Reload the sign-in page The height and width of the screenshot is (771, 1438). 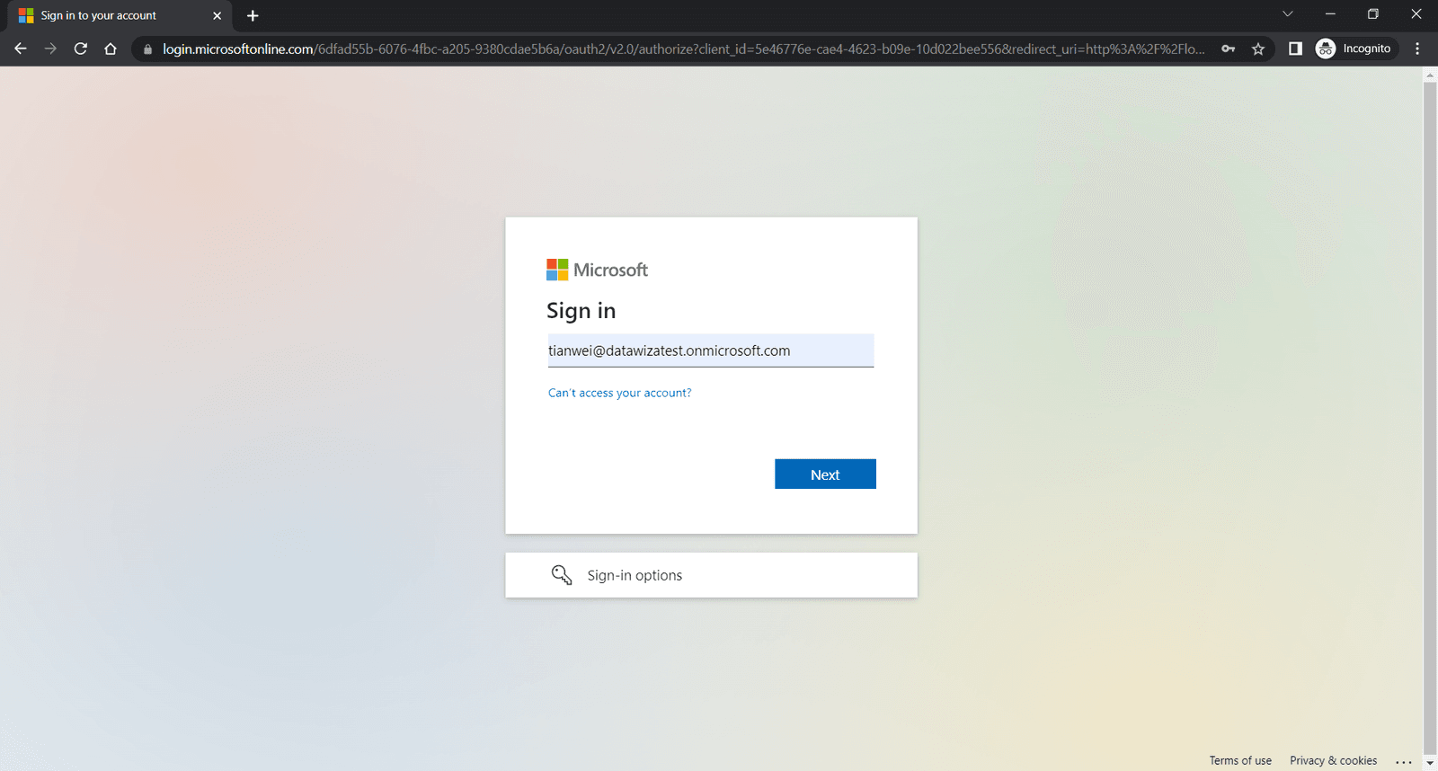(x=81, y=49)
